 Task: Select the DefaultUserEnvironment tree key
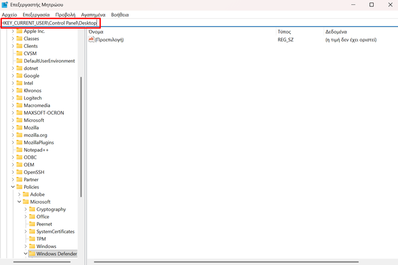pyautogui.click(x=49, y=61)
